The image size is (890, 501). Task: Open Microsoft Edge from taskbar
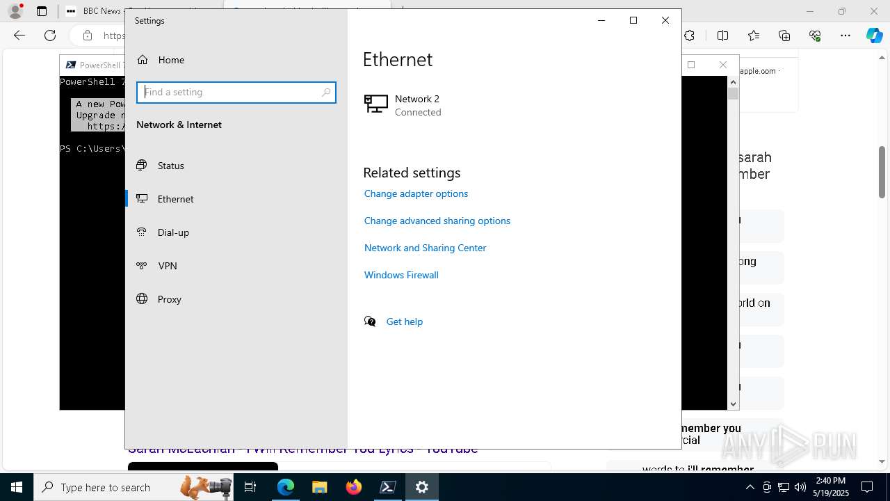(x=286, y=487)
